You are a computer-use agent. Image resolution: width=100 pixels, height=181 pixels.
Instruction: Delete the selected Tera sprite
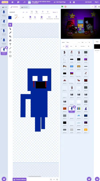pyautogui.click(x=74, y=107)
